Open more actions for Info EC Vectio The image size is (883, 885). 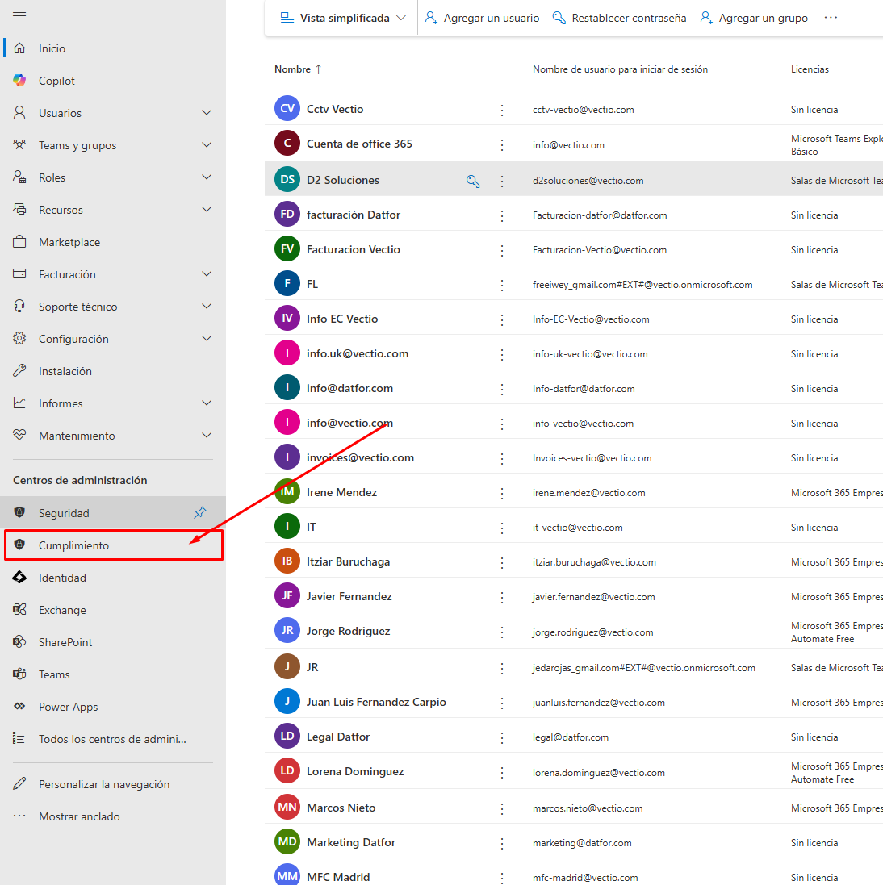[502, 319]
